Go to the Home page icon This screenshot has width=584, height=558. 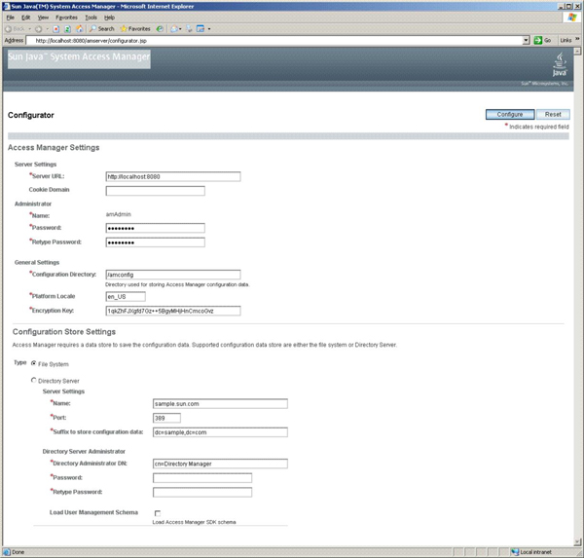(x=80, y=28)
